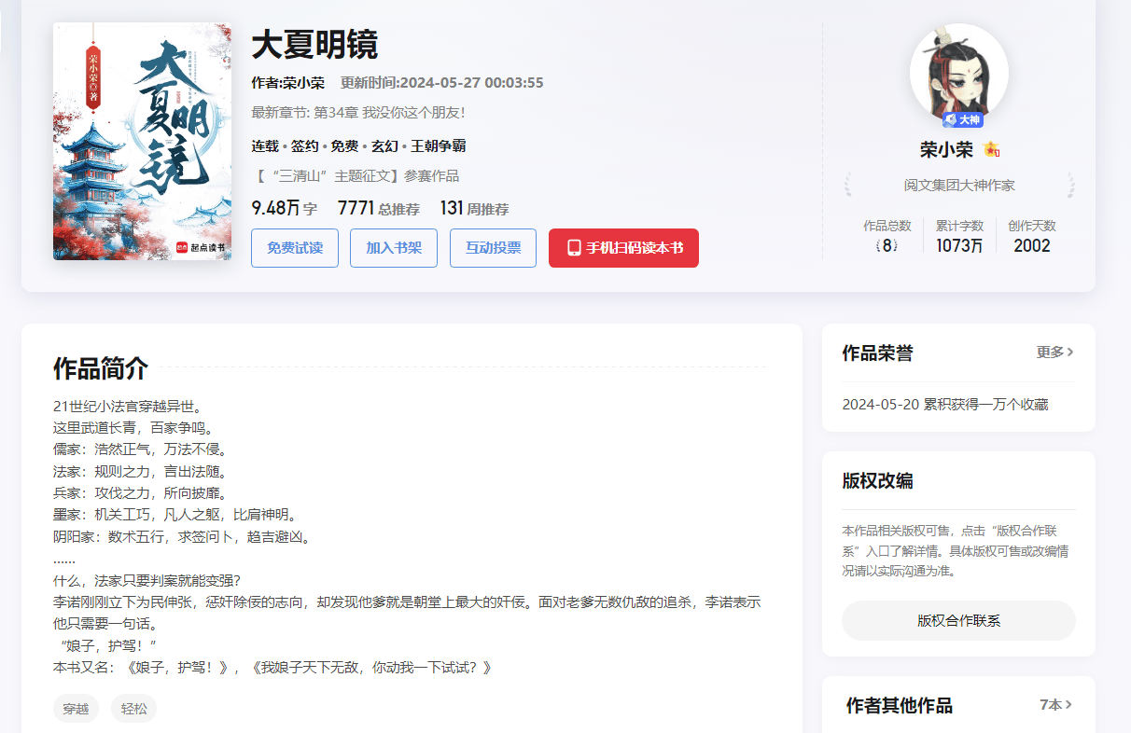
Task: Click the 荣小荣 author avatar
Action: 959,73
